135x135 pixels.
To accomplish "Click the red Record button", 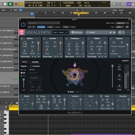I will pos(16,4).
